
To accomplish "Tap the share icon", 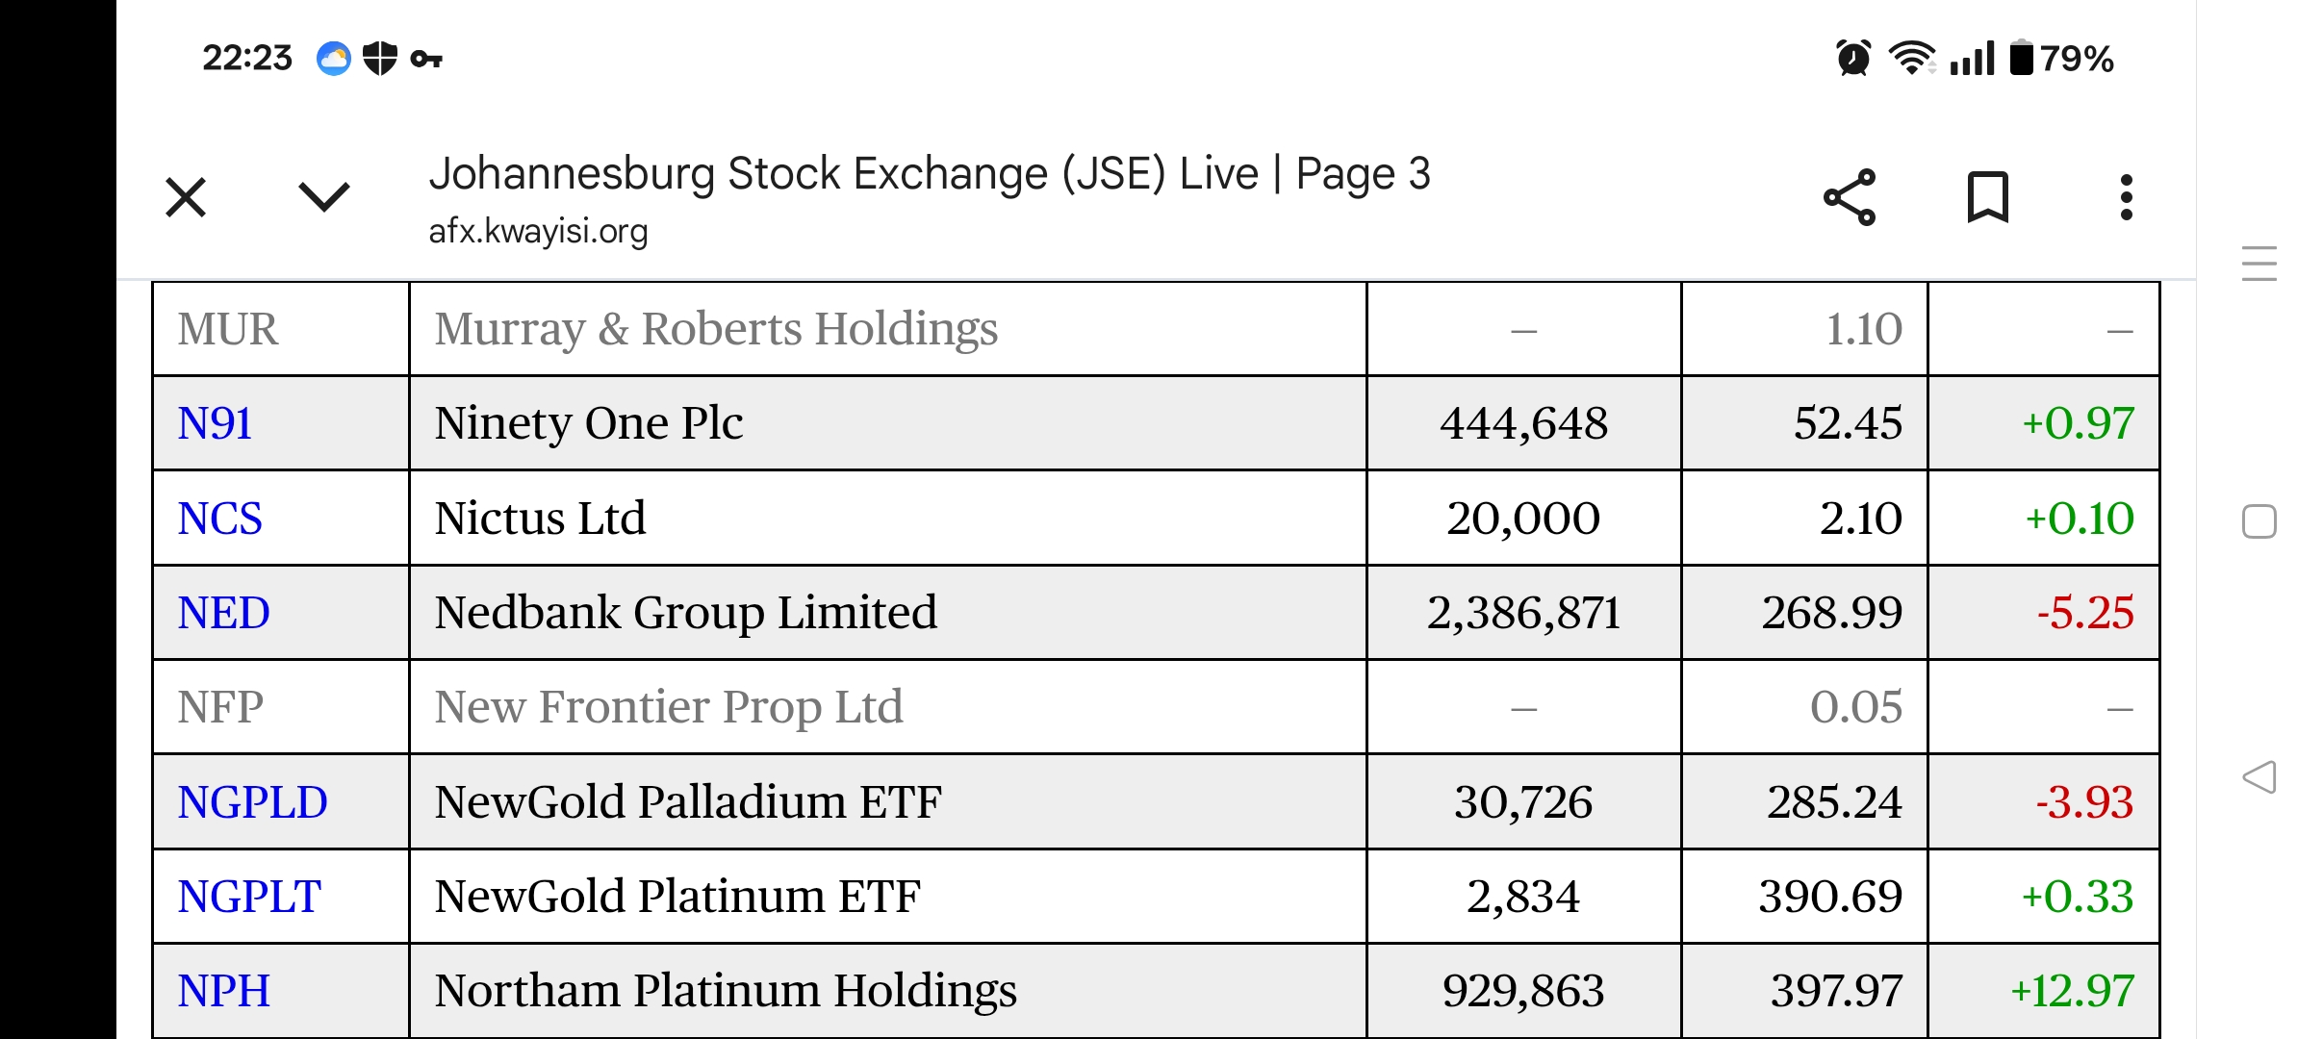I will (1850, 198).
